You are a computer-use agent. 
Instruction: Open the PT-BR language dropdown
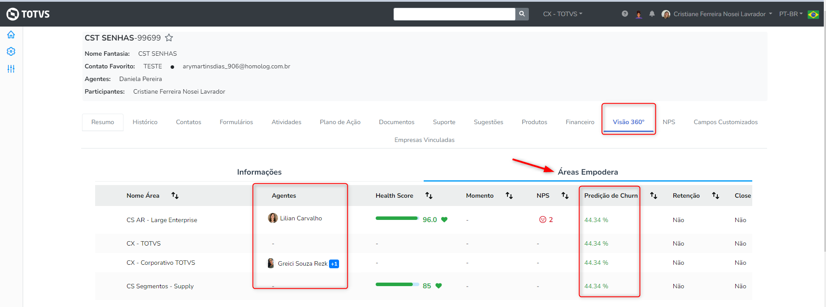(x=791, y=14)
